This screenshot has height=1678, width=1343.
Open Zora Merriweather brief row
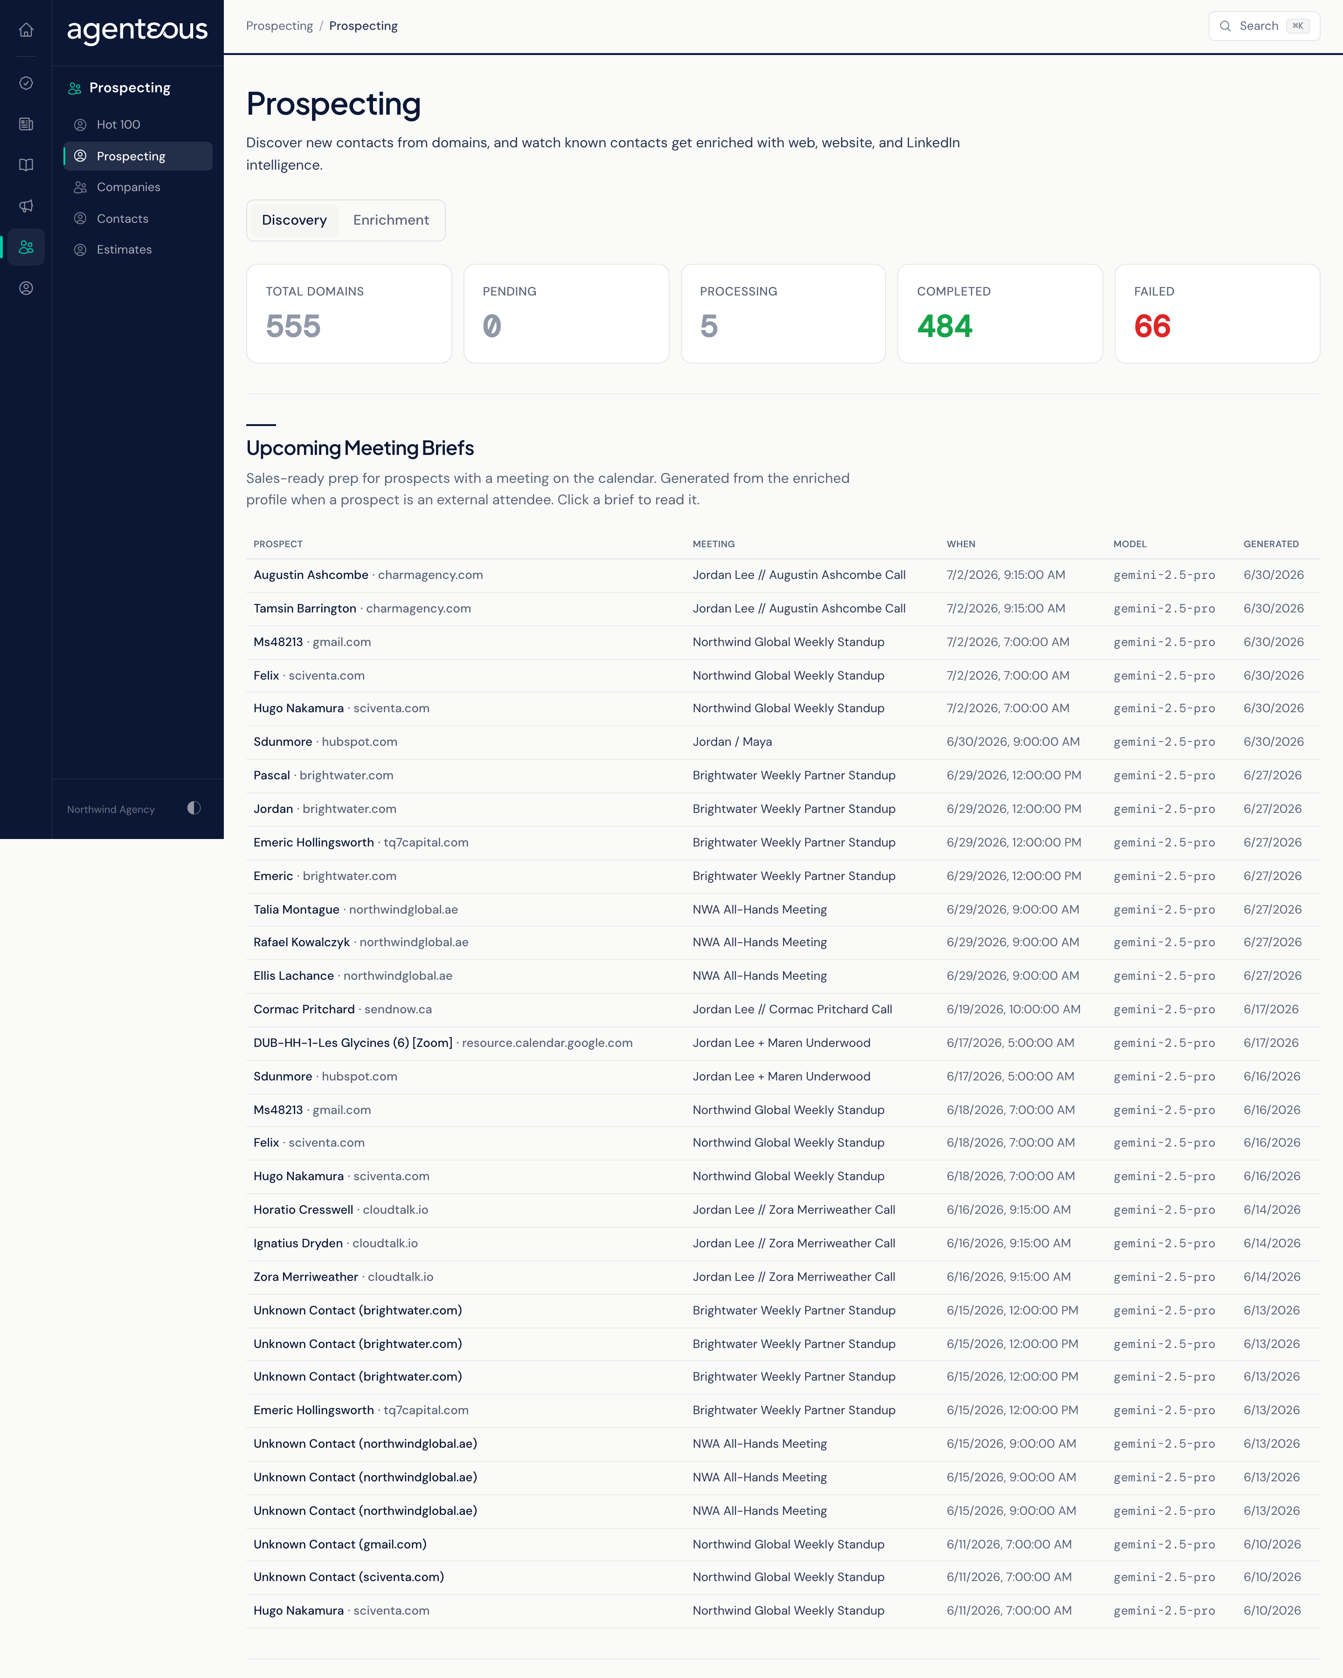(783, 1277)
